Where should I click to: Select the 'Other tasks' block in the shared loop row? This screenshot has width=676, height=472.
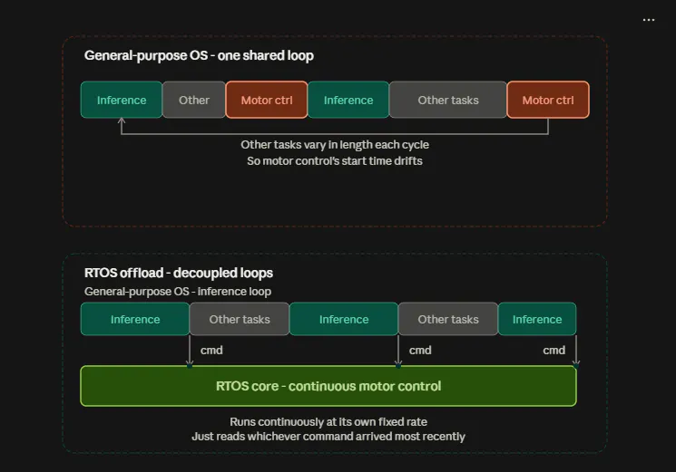(x=448, y=100)
